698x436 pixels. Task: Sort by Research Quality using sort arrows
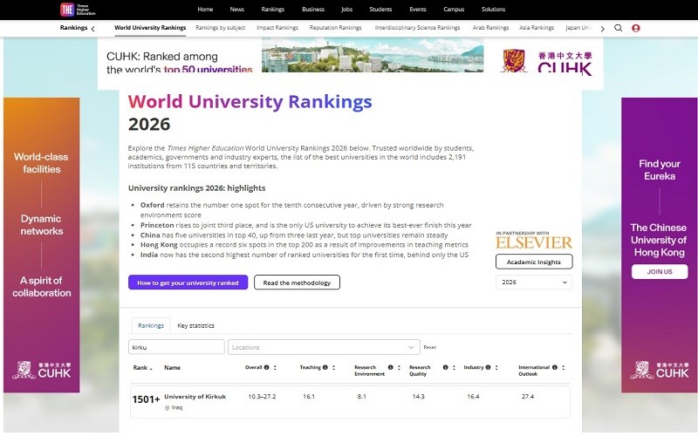455,368
